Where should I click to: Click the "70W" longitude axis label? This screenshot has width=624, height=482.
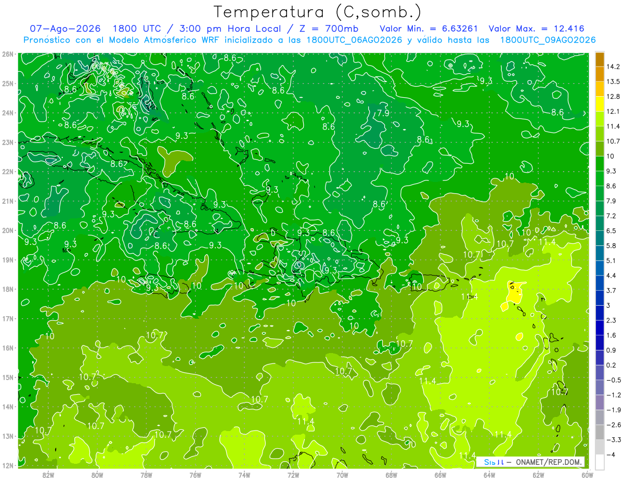tap(342, 475)
